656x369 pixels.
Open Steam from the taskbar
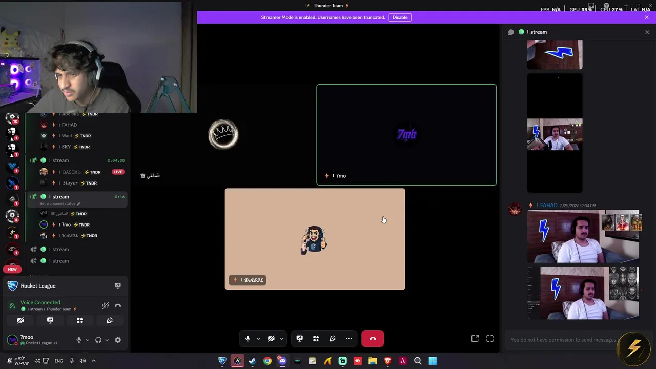point(252,361)
